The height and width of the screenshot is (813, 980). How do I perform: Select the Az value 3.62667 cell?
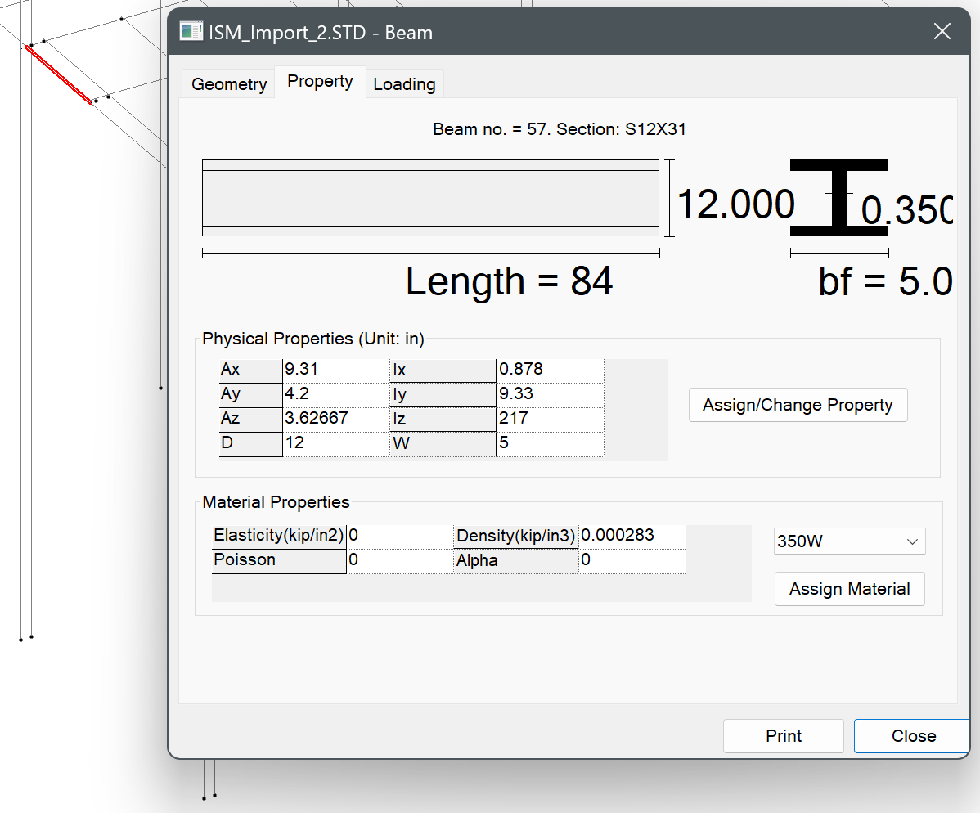coord(335,419)
